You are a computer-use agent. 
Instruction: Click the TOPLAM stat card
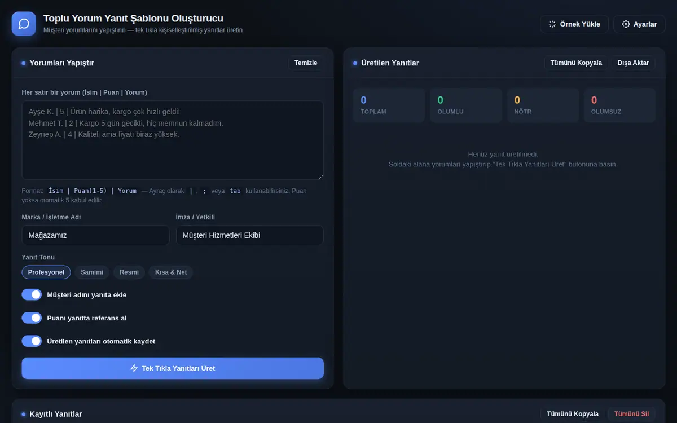click(x=389, y=105)
